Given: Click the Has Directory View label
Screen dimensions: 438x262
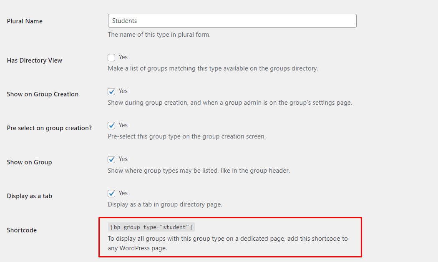Looking at the screenshot, I should 35,60.
